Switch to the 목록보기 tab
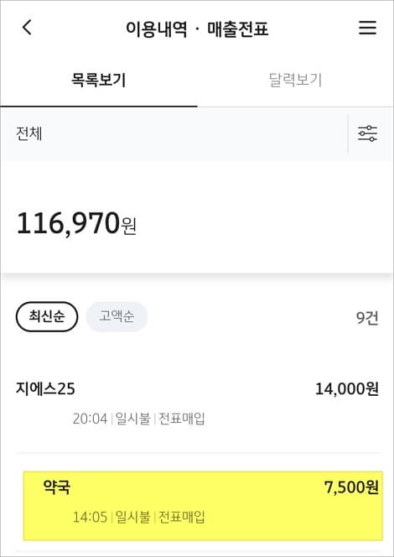 (x=99, y=80)
